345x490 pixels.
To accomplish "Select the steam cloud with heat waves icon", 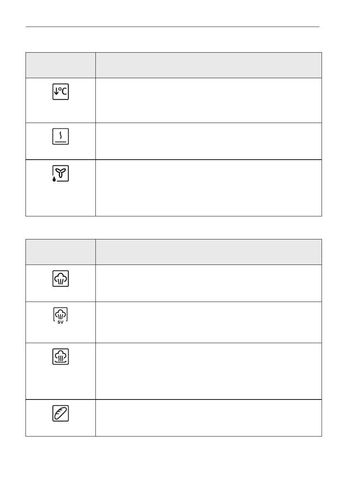I will point(61,357).
